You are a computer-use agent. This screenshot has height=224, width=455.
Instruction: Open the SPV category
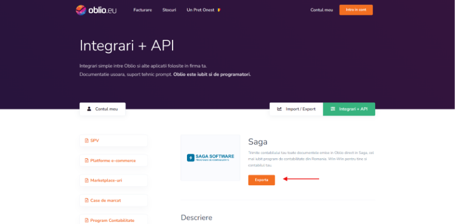[x=113, y=140]
